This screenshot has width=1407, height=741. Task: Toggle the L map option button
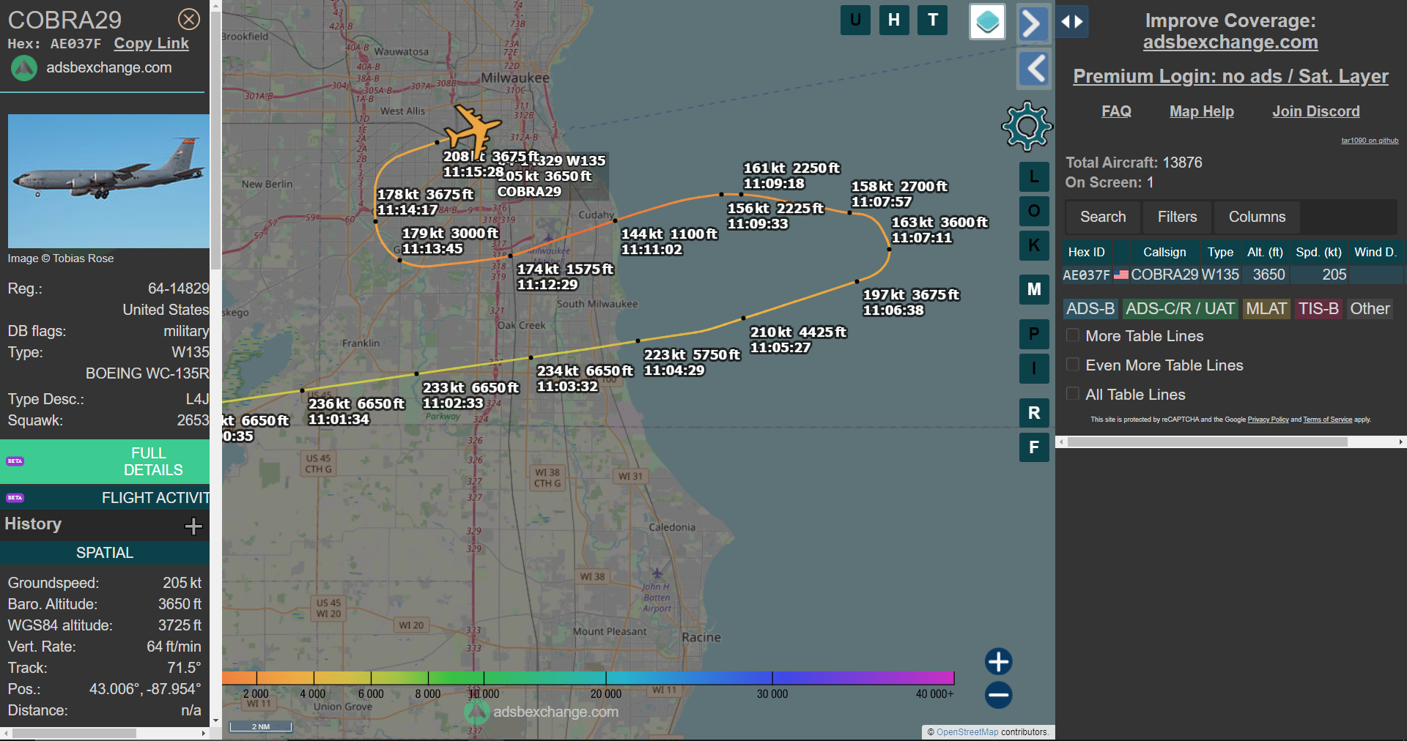pos(1034,176)
